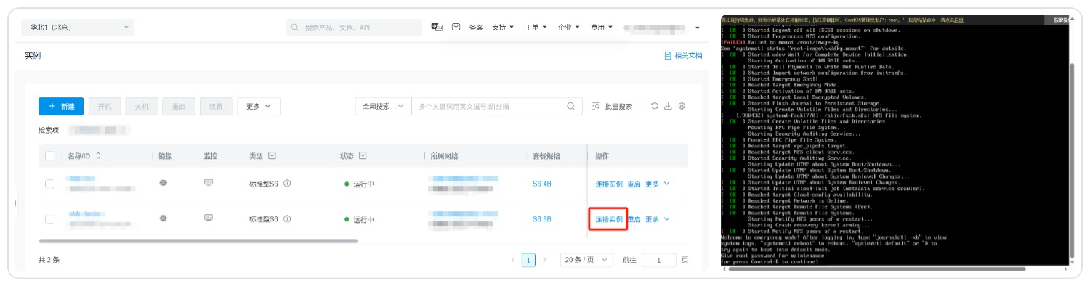Open the table settings gear icon
The image size is (1090, 286).
(682, 106)
